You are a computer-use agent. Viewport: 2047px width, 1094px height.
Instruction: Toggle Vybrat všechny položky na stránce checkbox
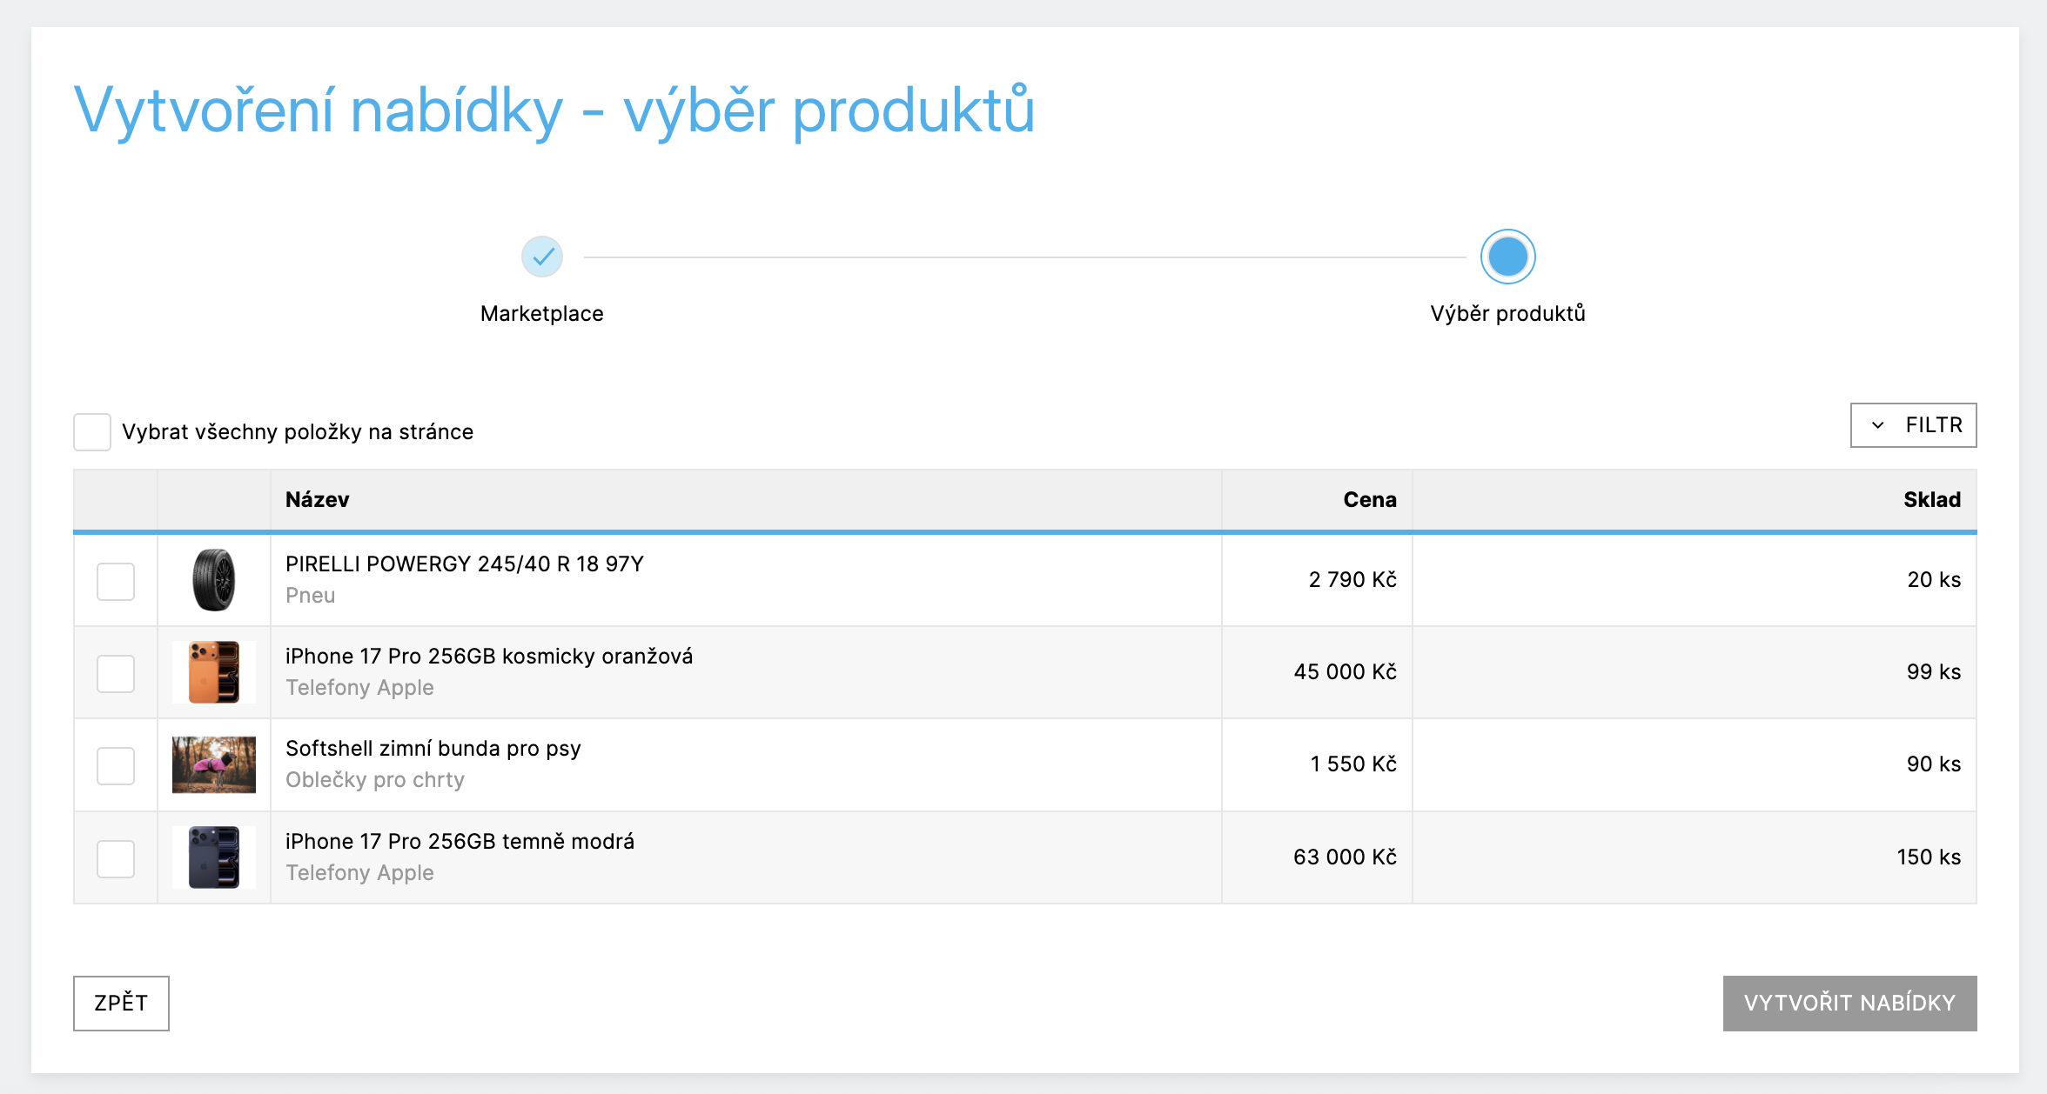(92, 432)
